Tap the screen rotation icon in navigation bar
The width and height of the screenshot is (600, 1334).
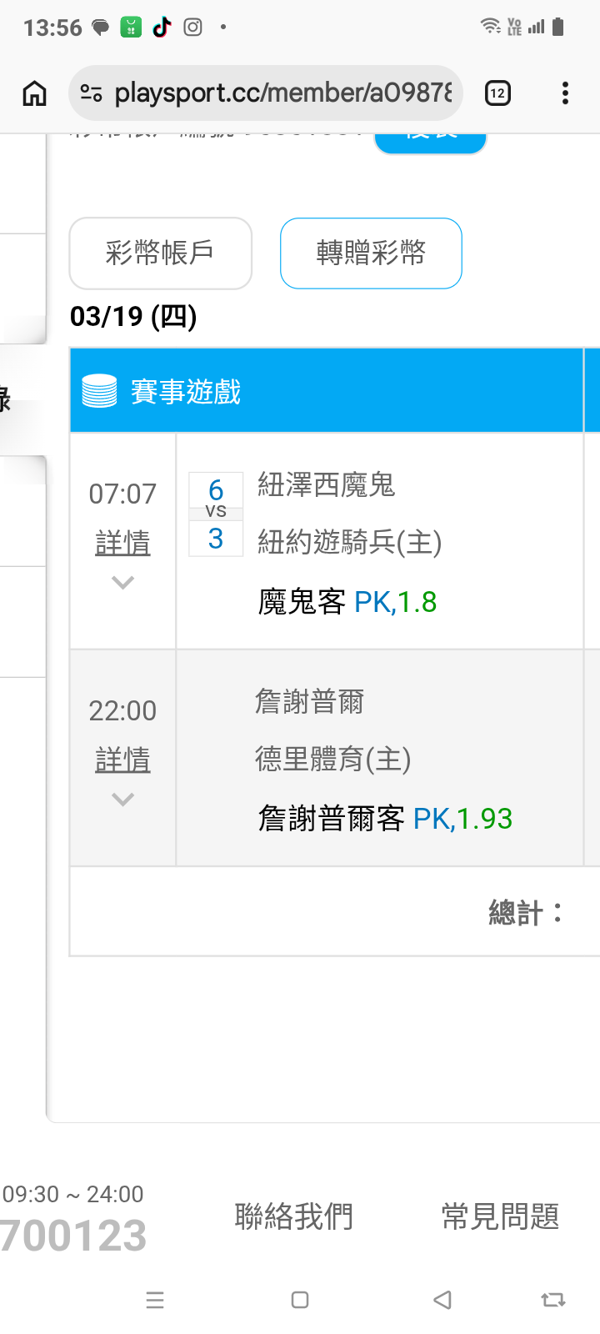click(552, 1300)
